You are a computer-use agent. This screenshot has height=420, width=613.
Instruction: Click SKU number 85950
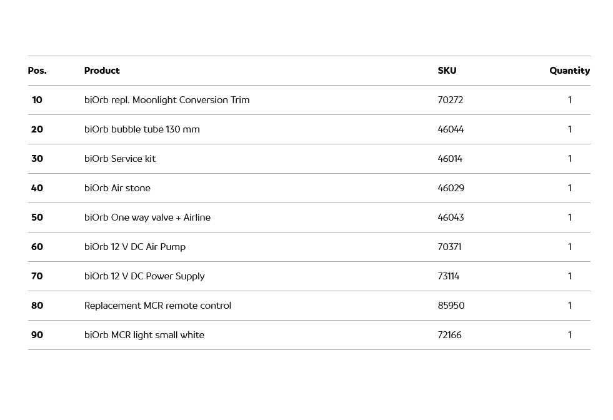[451, 306]
